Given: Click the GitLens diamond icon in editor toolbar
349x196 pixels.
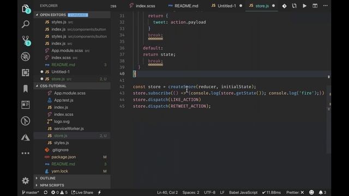Looking at the screenshot, I should [x=284, y=6].
